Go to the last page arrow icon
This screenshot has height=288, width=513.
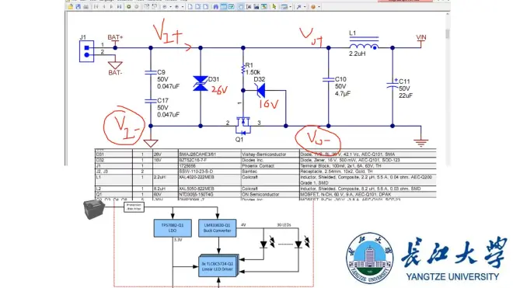tap(119, 6)
